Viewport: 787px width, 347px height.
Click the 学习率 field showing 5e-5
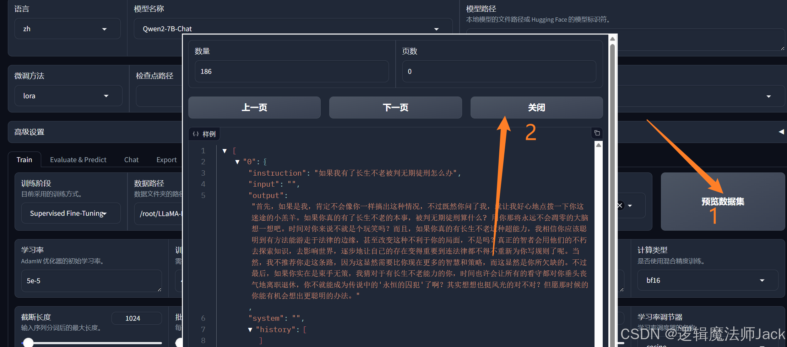click(91, 281)
